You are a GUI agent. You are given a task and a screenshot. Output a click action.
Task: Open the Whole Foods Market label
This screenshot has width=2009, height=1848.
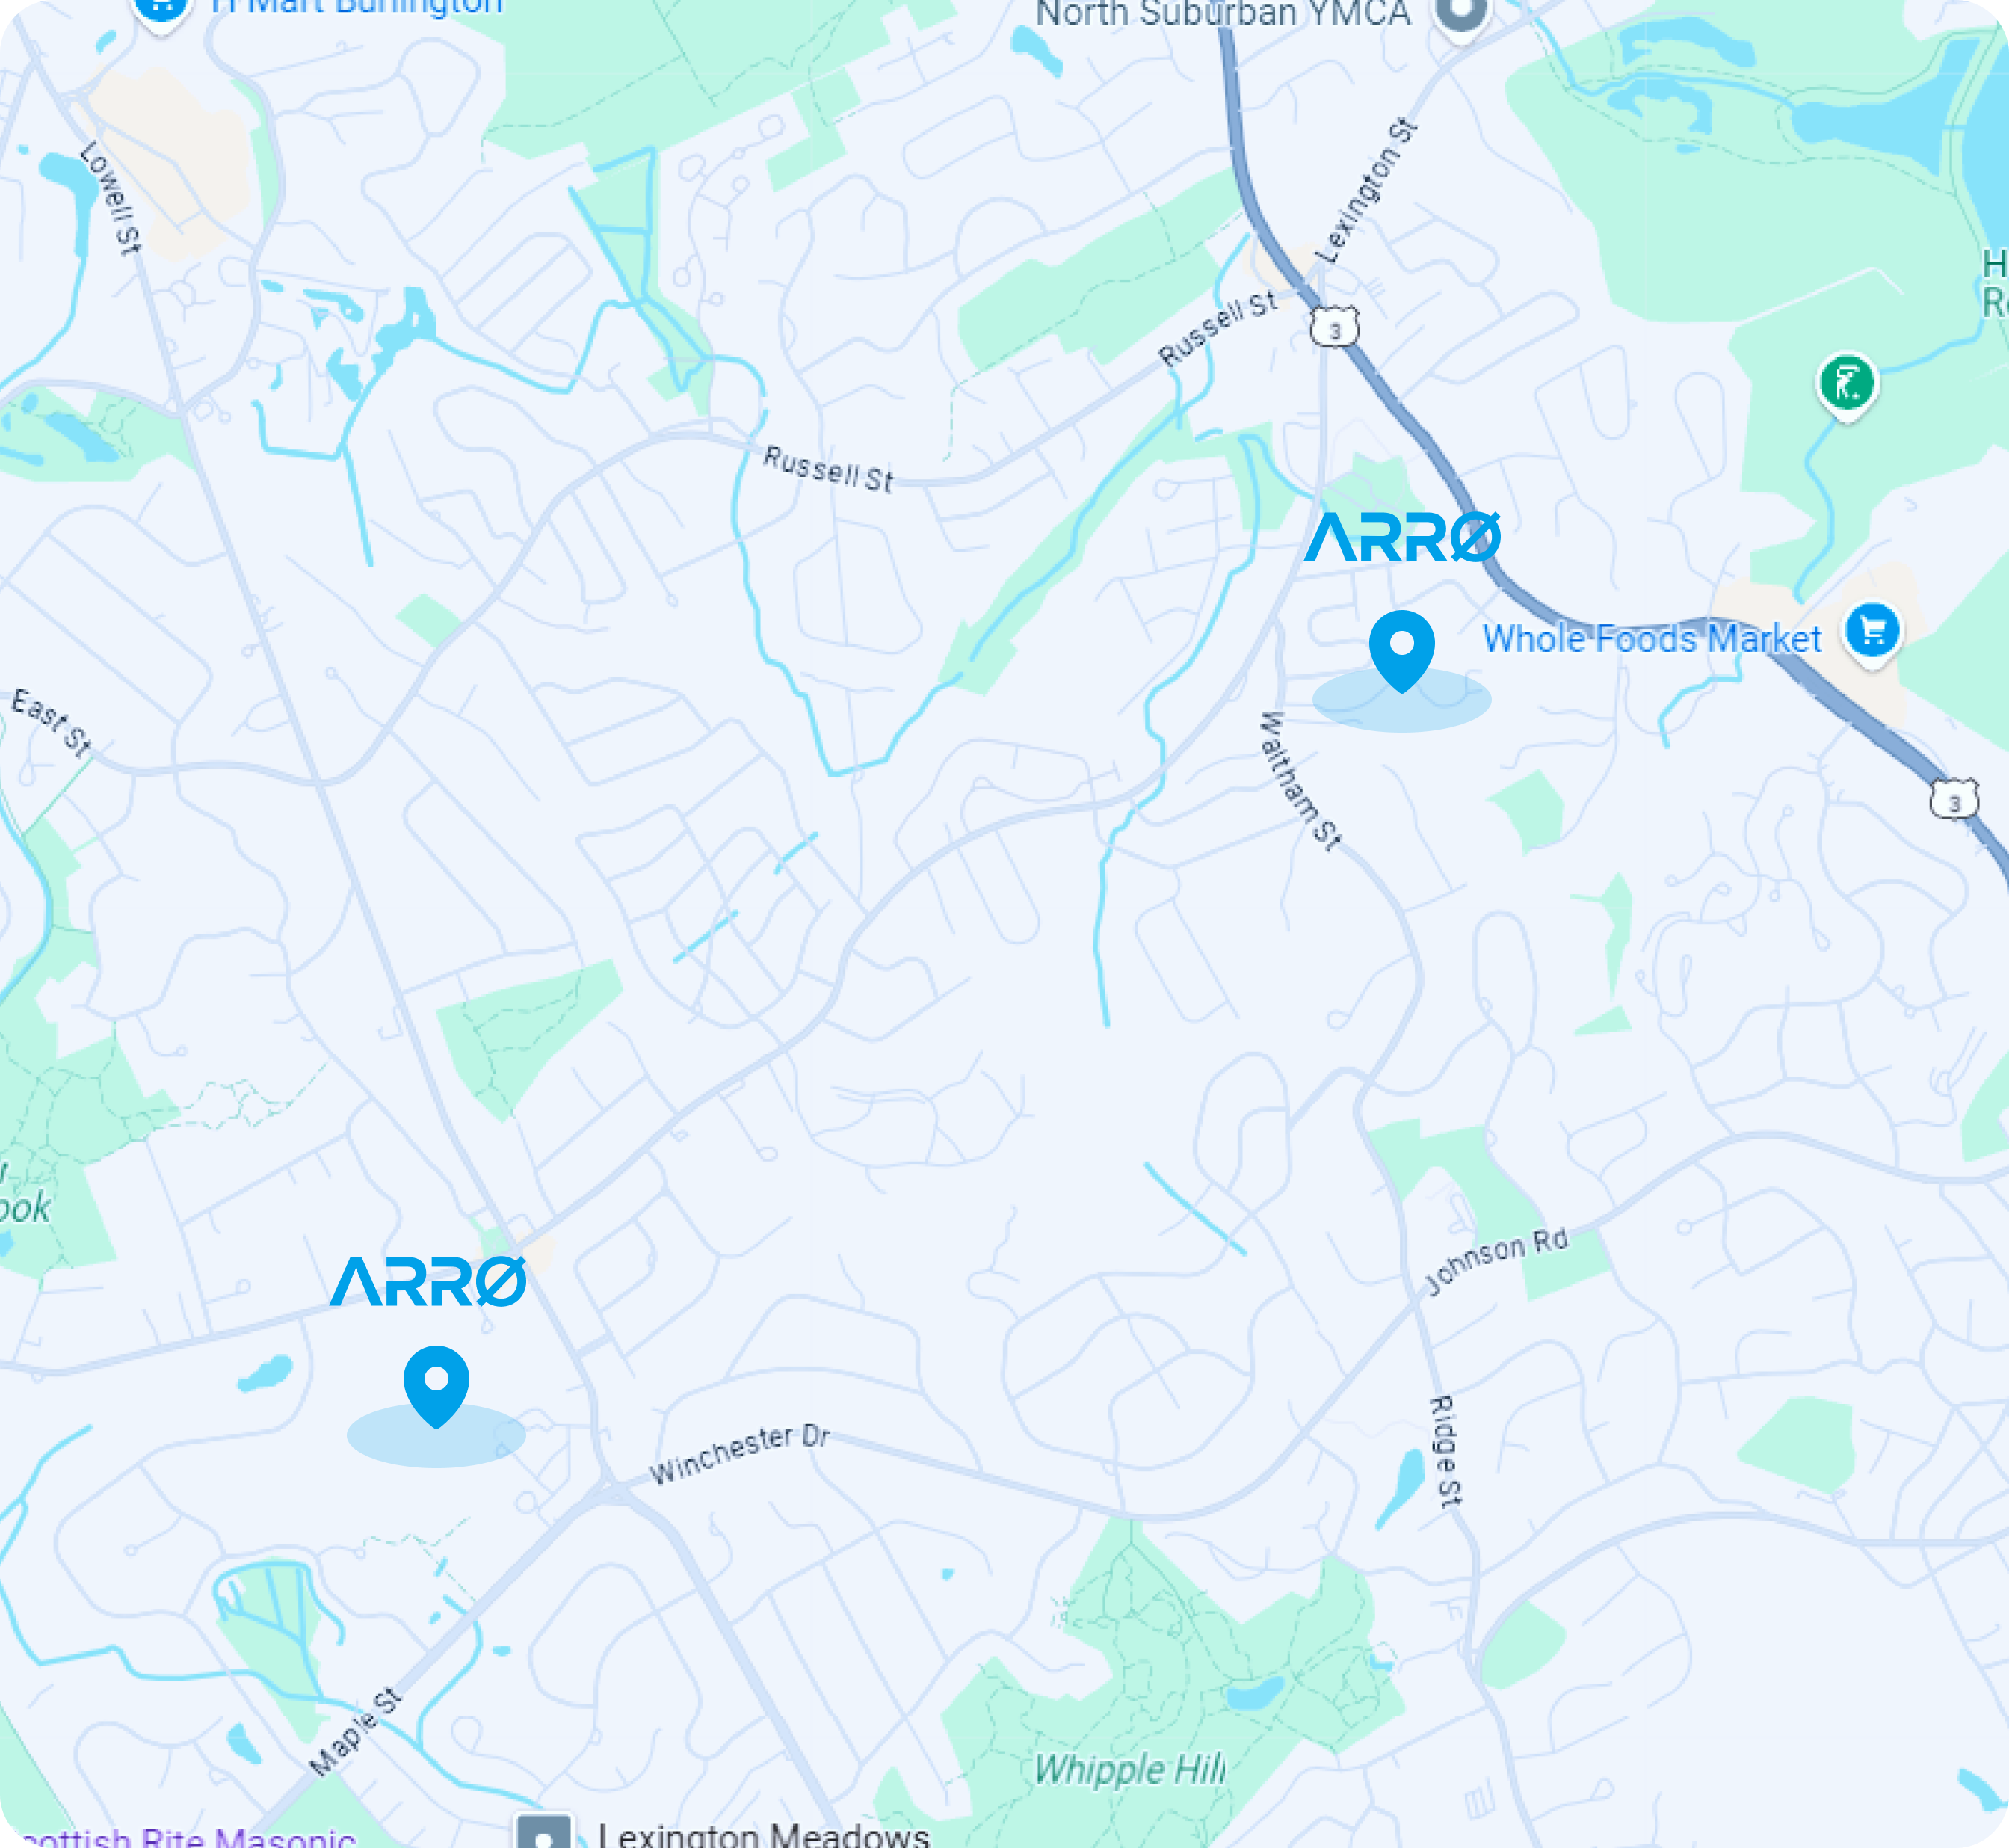[x=1652, y=638]
